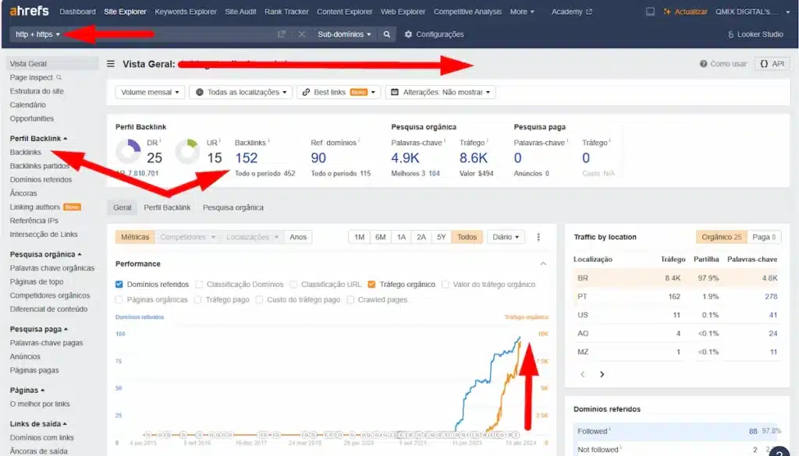Go to next traffic location page arrow

click(x=602, y=374)
